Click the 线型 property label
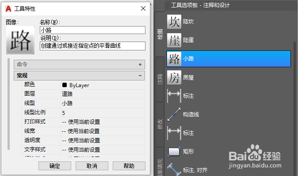 click(x=30, y=103)
